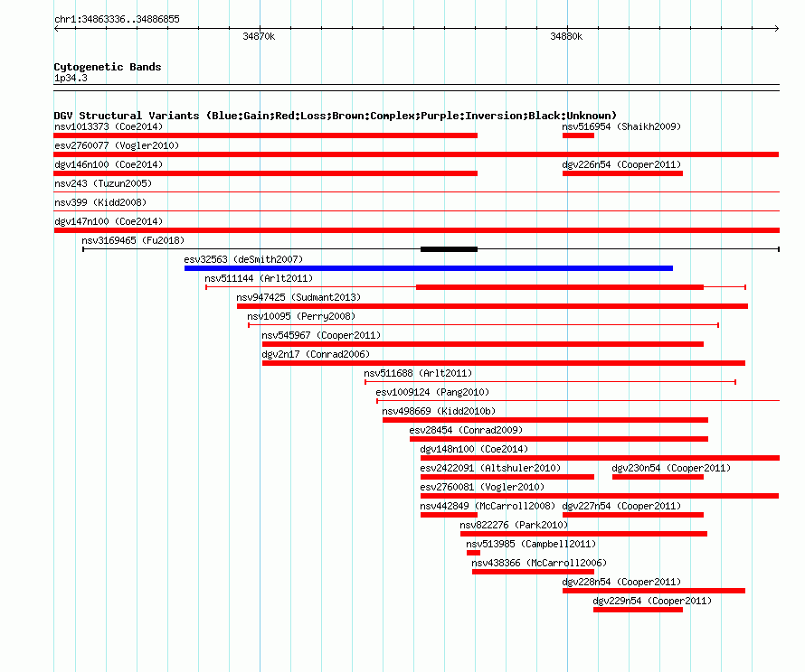The width and height of the screenshot is (805, 672).
Task: Select the dgv226n54 (Cooper2011) variant label
Action: click(621, 164)
